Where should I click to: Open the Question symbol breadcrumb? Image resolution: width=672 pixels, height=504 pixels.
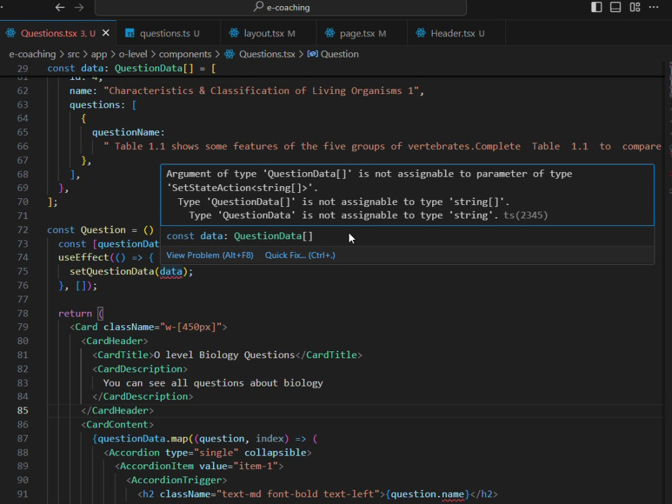pos(339,54)
